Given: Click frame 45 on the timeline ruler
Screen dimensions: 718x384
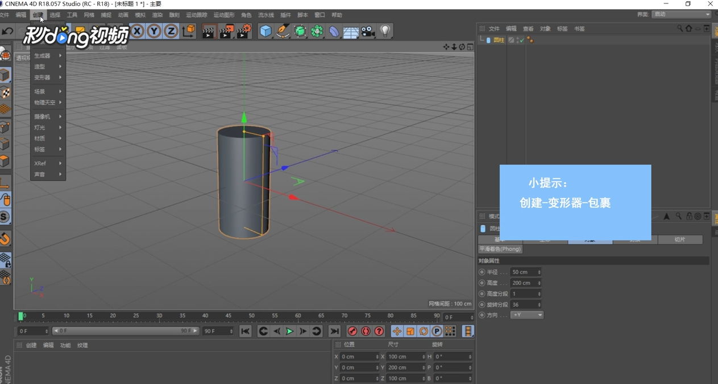Looking at the screenshot, I should tap(228, 316).
